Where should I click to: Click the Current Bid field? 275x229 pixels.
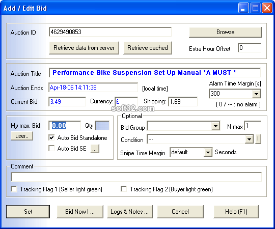click(x=67, y=102)
